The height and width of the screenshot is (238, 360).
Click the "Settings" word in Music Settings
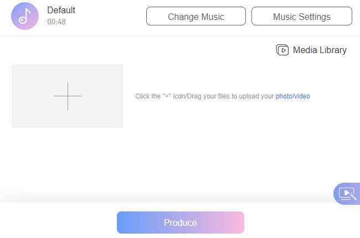(x=314, y=17)
